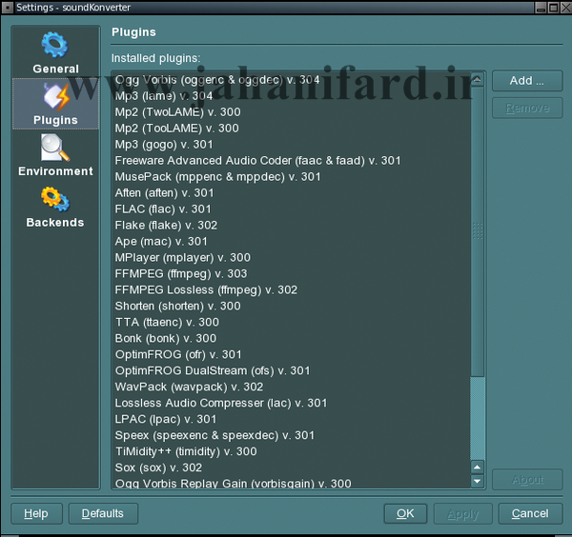The image size is (572, 537).
Task: Highlight Speex (speexenc & speexdec) plugin
Action: 214,435
